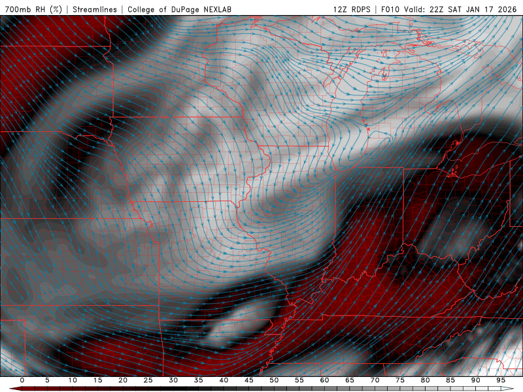Click the 95 value on the color scale

[501, 380]
